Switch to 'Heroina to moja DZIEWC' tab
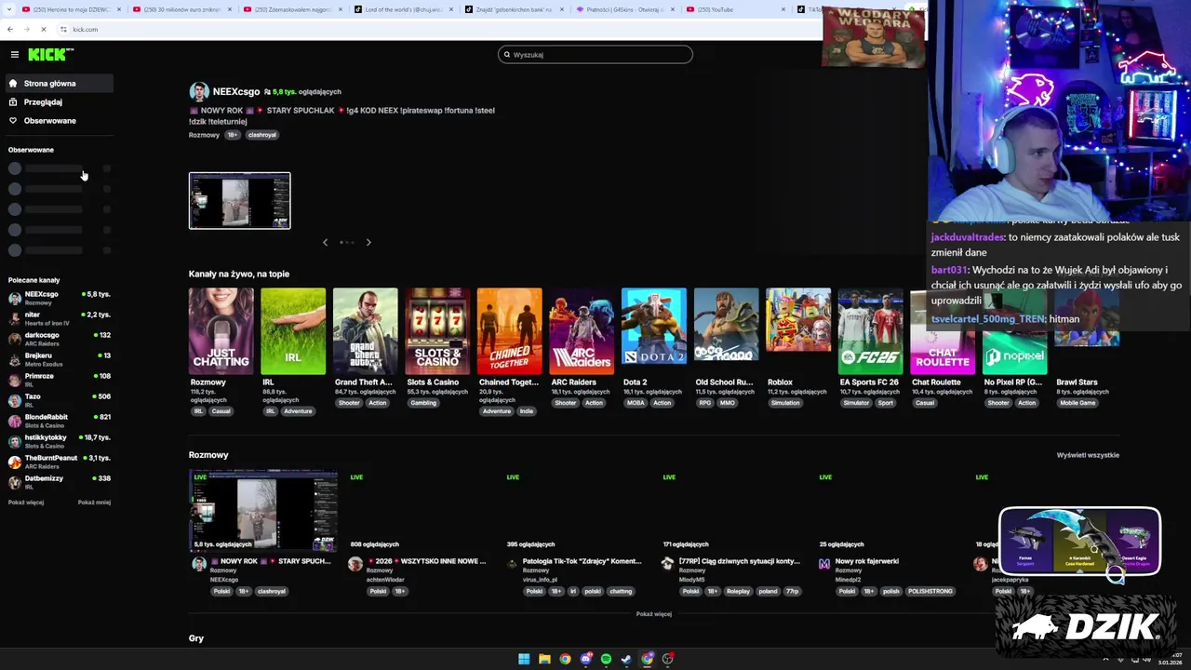 tap(73, 9)
